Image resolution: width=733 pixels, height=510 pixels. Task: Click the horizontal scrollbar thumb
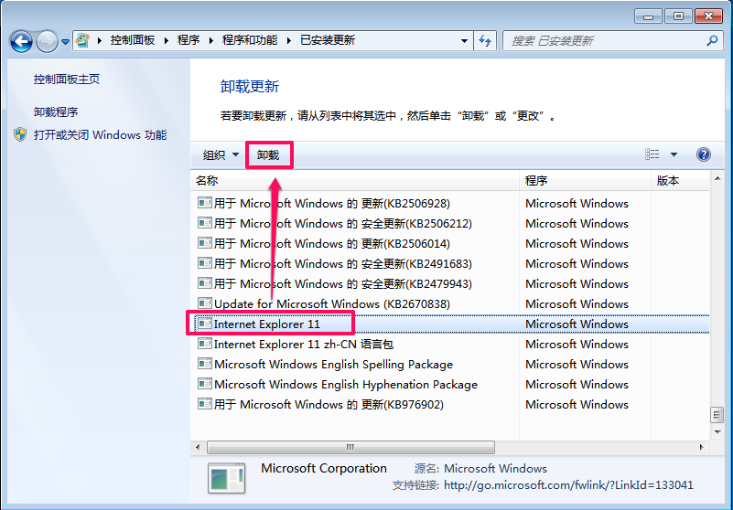click(350, 448)
